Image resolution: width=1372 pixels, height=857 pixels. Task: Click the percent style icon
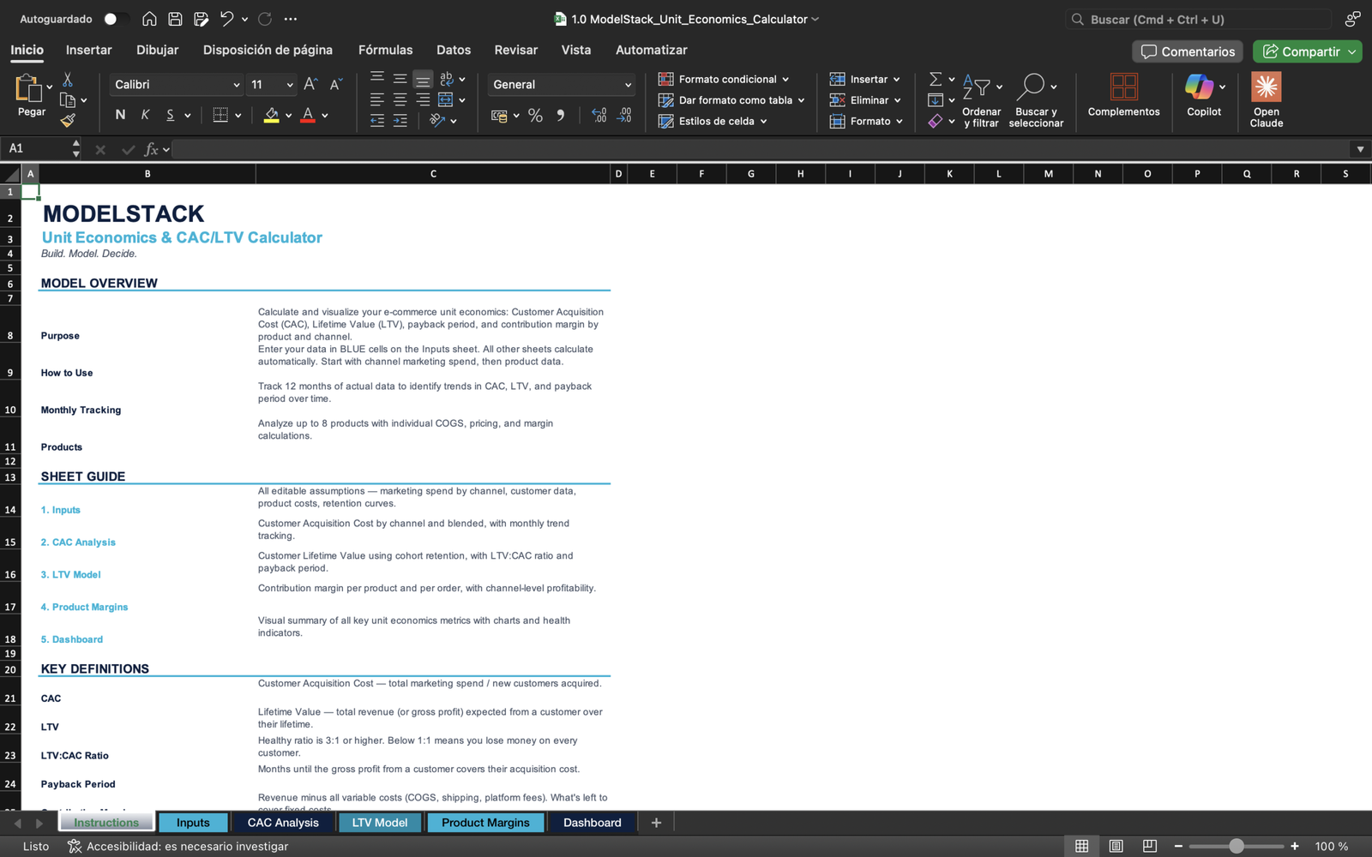click(x=535, y=116)
